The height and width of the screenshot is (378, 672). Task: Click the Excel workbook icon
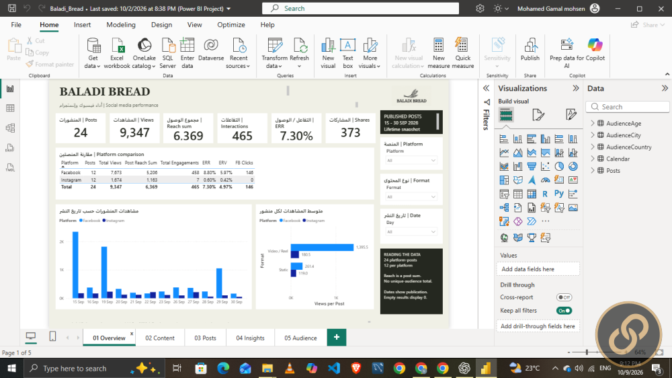click(x=117, y=46)
